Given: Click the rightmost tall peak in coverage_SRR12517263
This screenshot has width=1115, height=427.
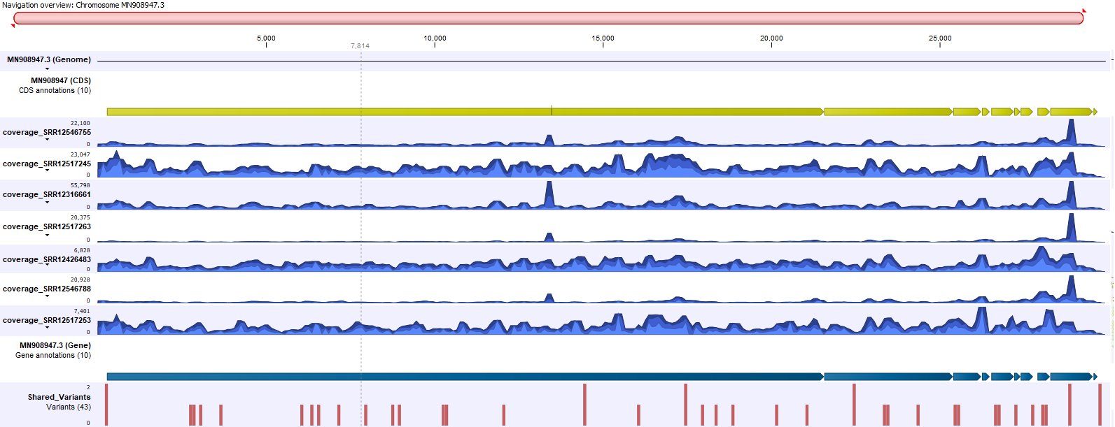Looking at the screenshot, I should click(x=1070, y=228).
